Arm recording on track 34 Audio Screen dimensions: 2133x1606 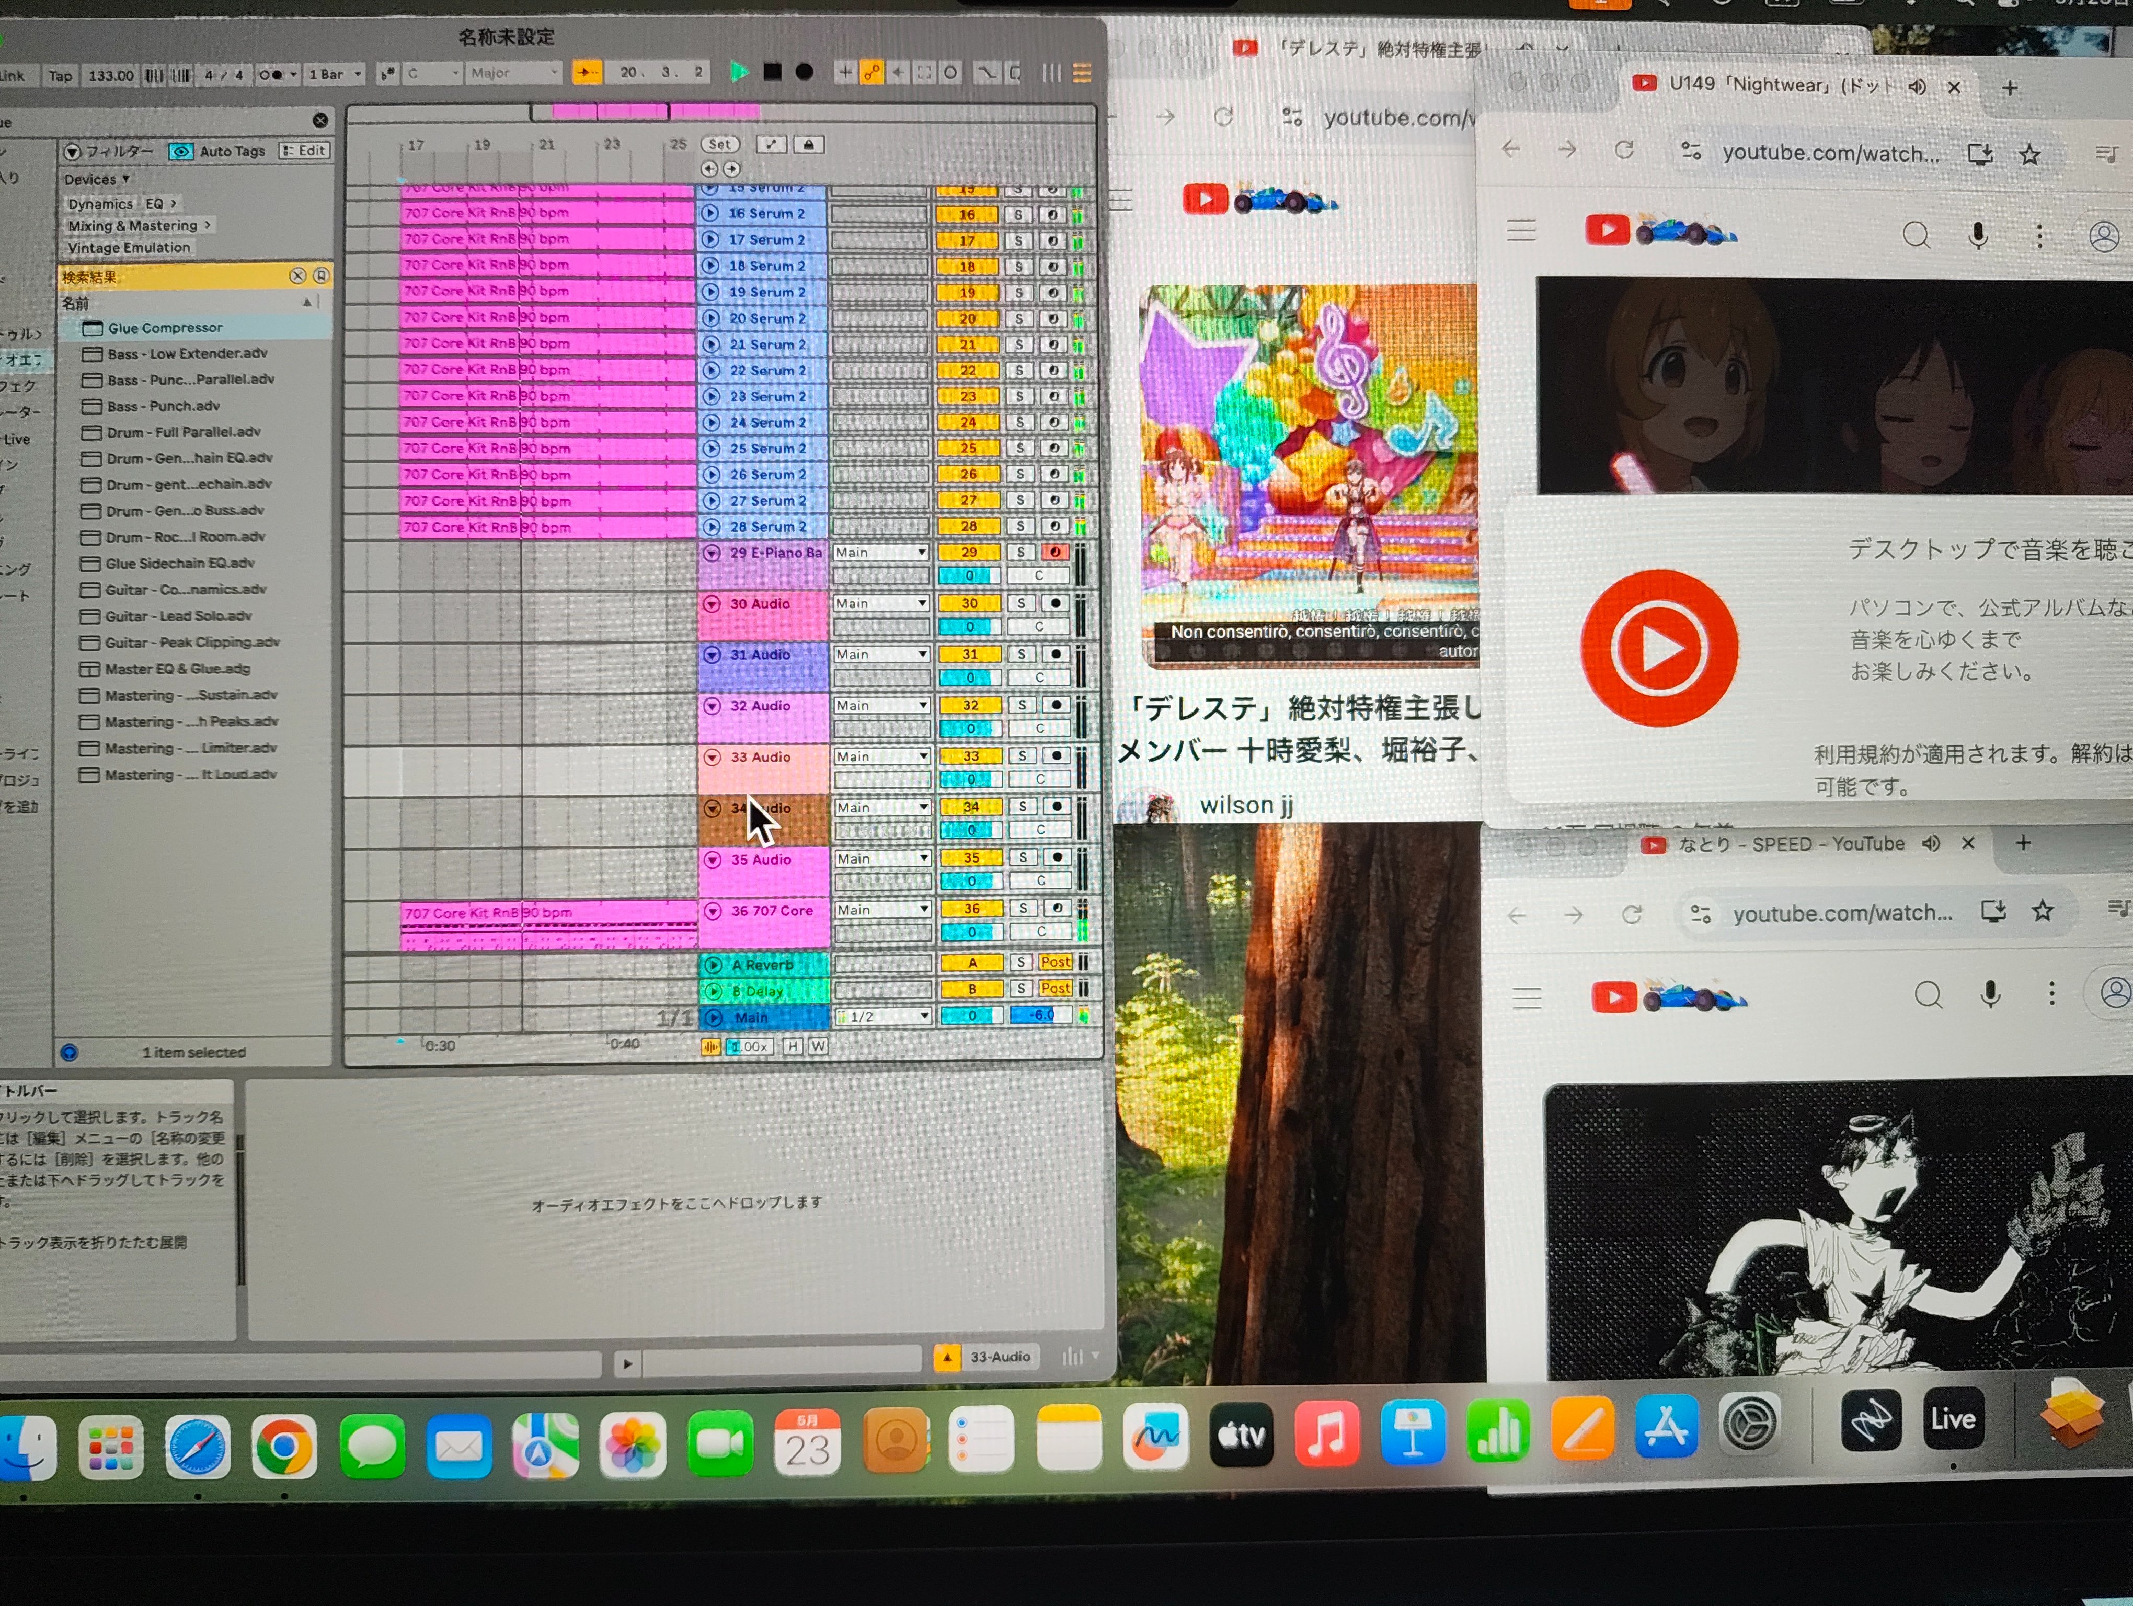[x=1058, y=807]
